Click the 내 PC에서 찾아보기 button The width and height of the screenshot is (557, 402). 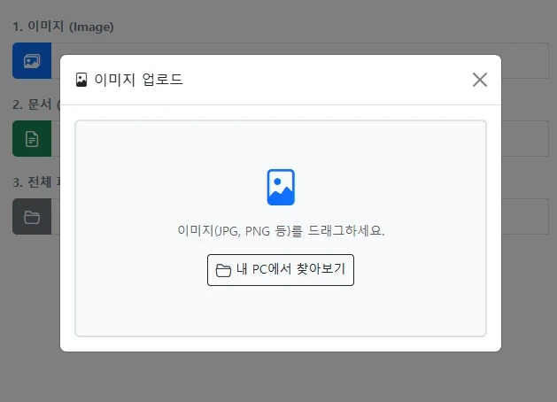pos(281,270)
